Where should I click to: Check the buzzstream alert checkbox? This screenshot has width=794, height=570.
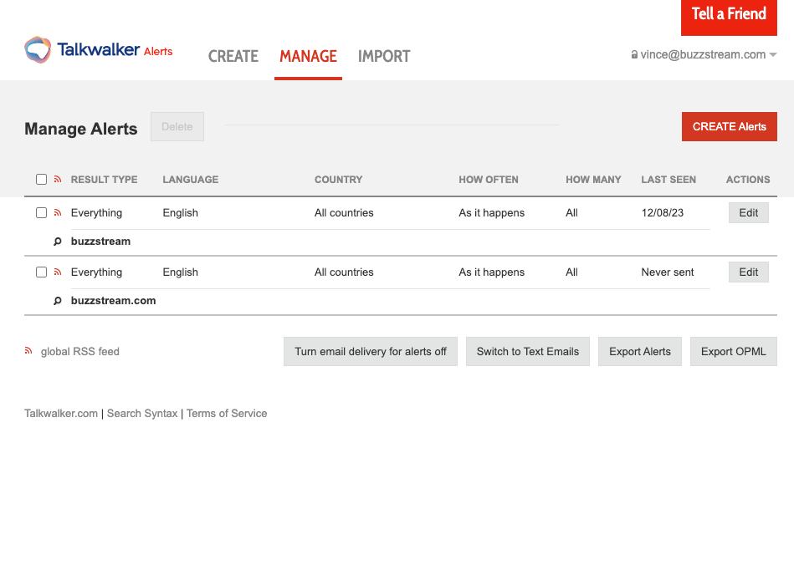tap(42, 213)
